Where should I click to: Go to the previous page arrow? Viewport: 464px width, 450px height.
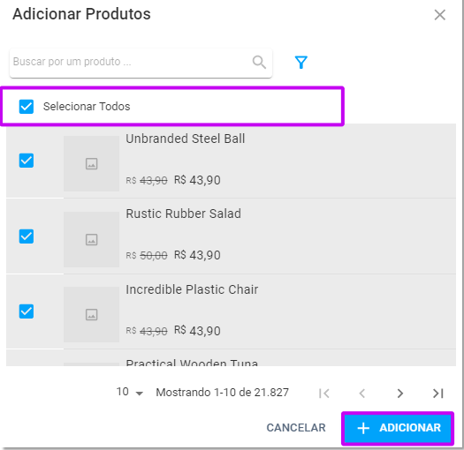pyautogui.click(x=361, y=394)
